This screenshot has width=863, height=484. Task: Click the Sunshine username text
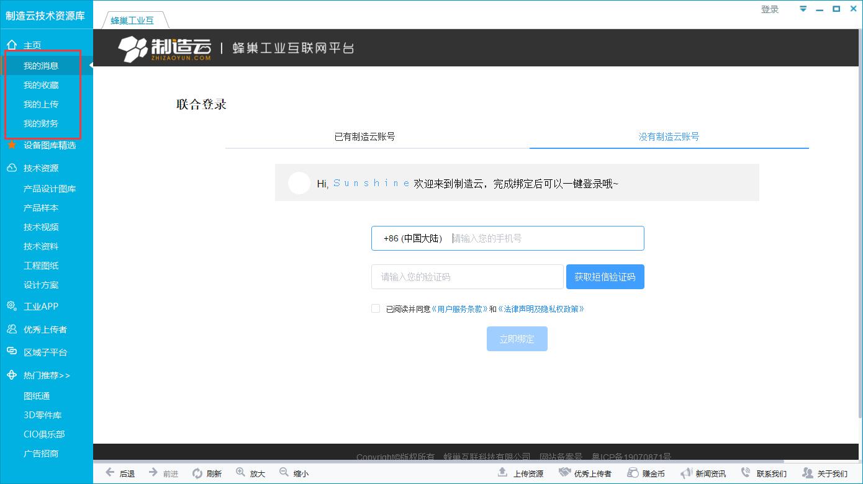[371, 183]
